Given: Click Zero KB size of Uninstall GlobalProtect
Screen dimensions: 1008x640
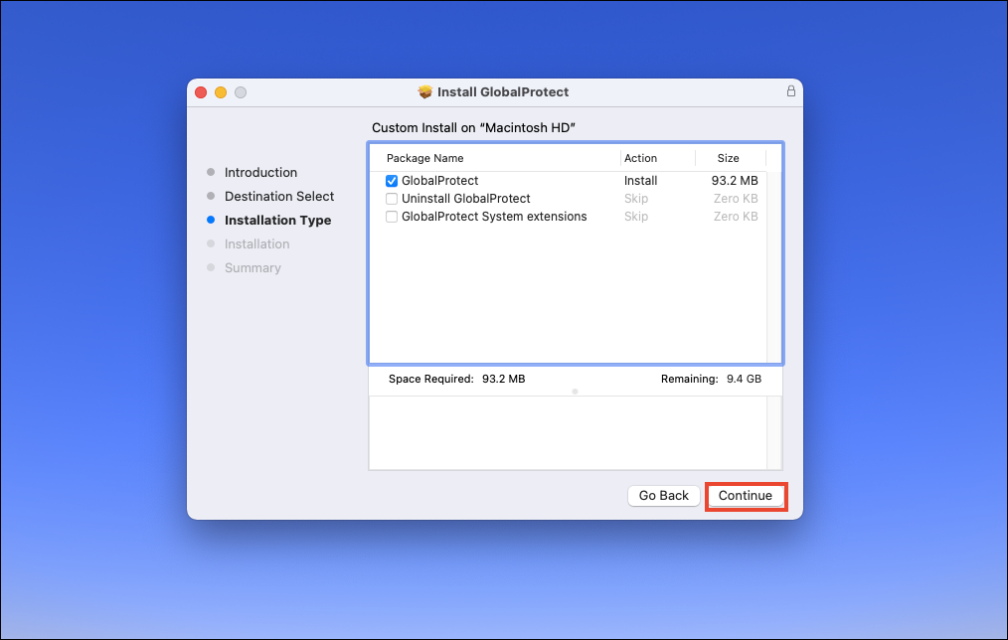Looking at the screenshot, I should [736, 199].
